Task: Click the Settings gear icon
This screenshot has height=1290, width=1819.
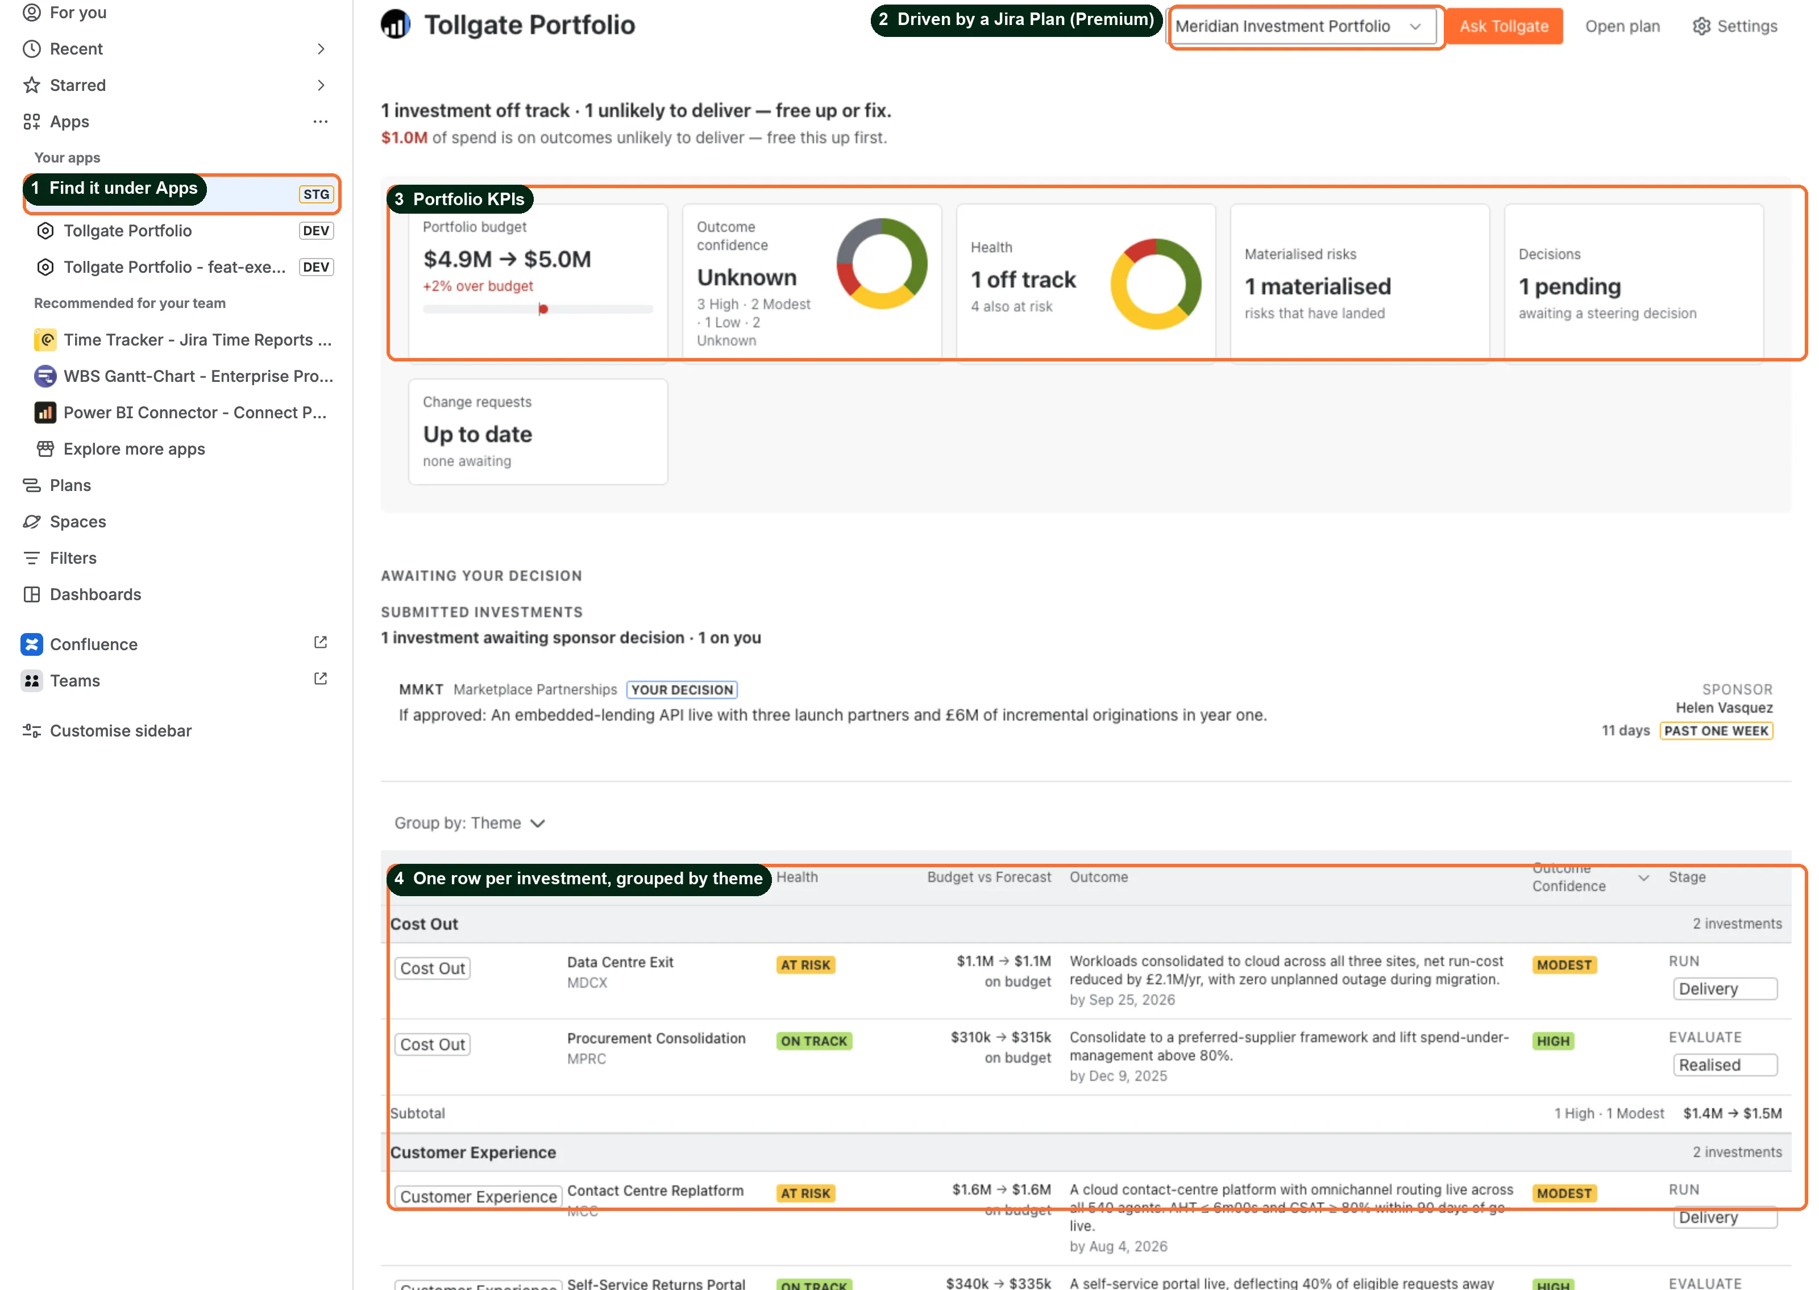Action: tap(1701, 26)
